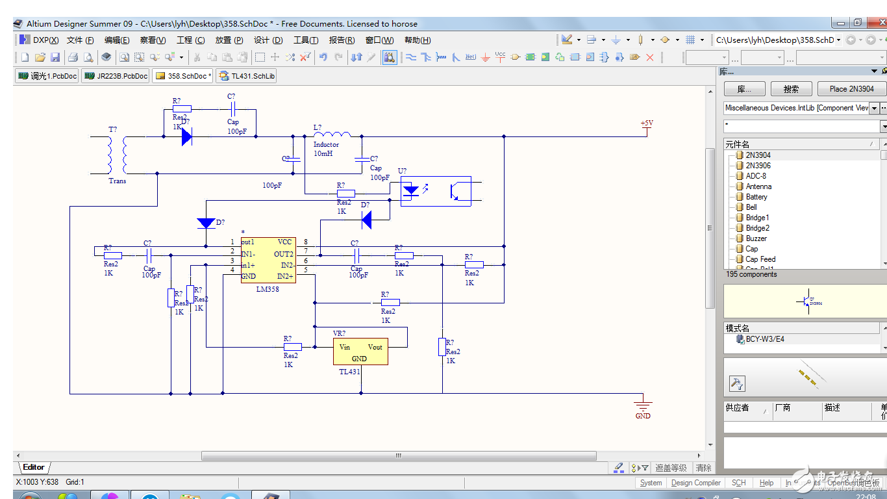
Task: Switch to the TL431.SchLib tab
Action: click(247, 76)
